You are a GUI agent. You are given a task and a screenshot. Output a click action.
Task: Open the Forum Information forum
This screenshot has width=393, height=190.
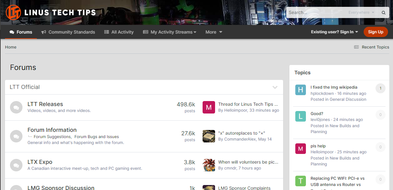52,130
